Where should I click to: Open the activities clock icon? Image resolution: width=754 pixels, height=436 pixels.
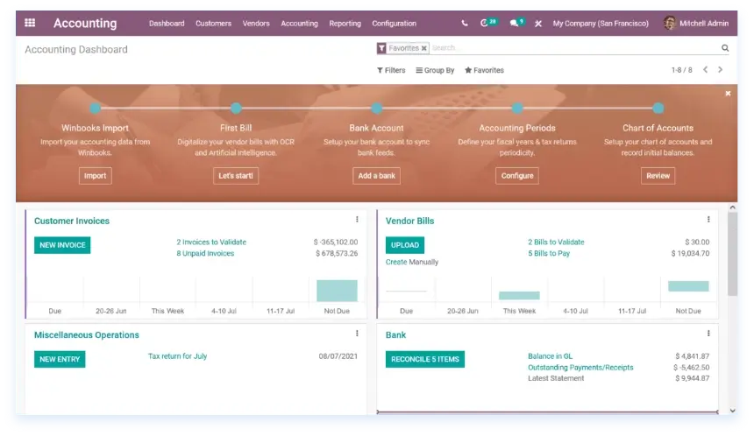point(486,24)
